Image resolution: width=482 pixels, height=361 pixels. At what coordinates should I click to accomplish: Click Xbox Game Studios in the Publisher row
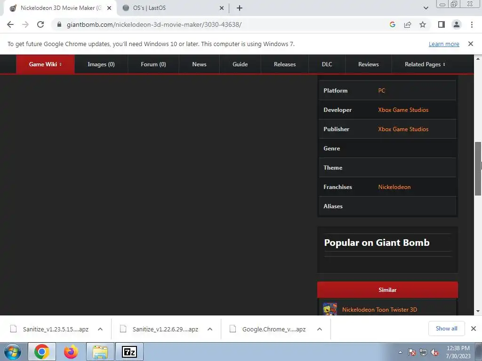[403, 129]
